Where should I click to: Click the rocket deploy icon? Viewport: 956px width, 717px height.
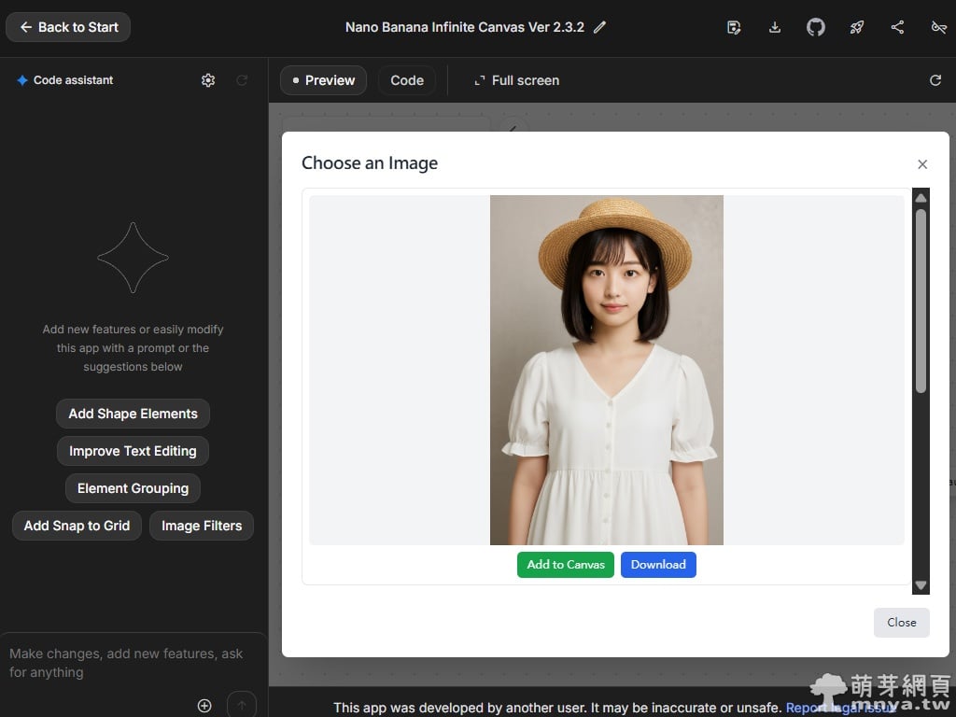(x=857, y=27)
